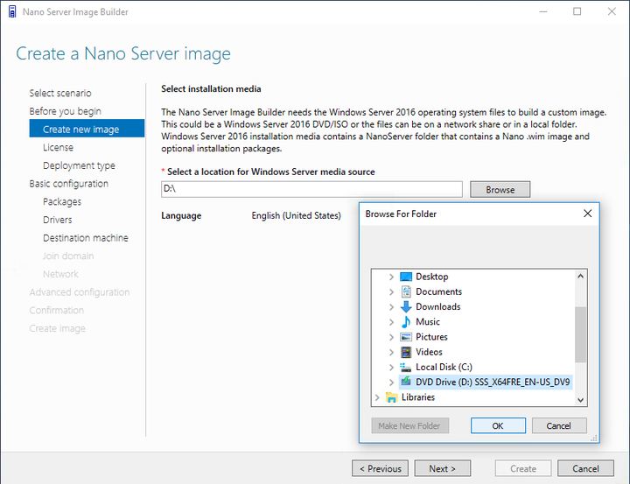Select Music label in folder tree
The height and width of the screenshot is (484, 630).
[428, 321]
